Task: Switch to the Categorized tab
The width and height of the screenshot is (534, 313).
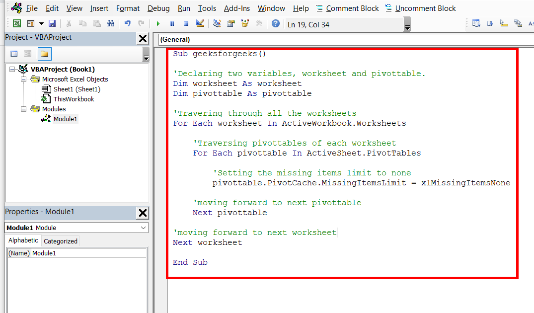Action: (61, 241)
